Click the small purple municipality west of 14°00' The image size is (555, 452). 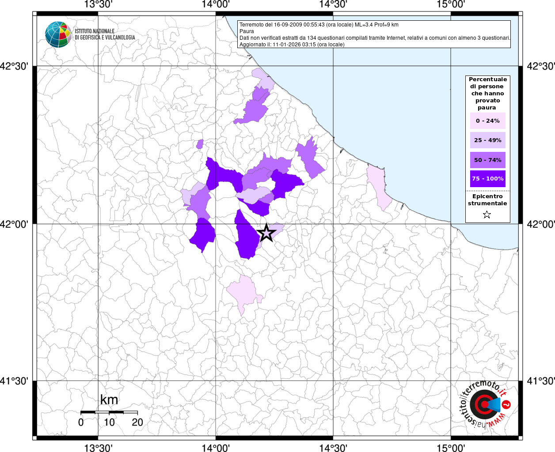point(200,144)
